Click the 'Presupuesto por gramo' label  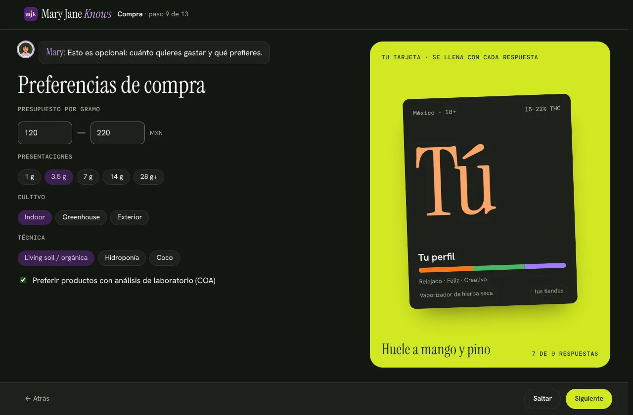pyautogui.click(x=59, y=109)
